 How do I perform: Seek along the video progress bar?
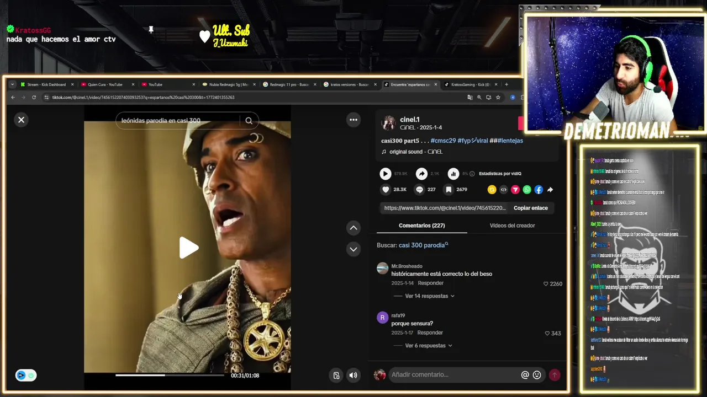pyautogui.click(x=170, y=375)
